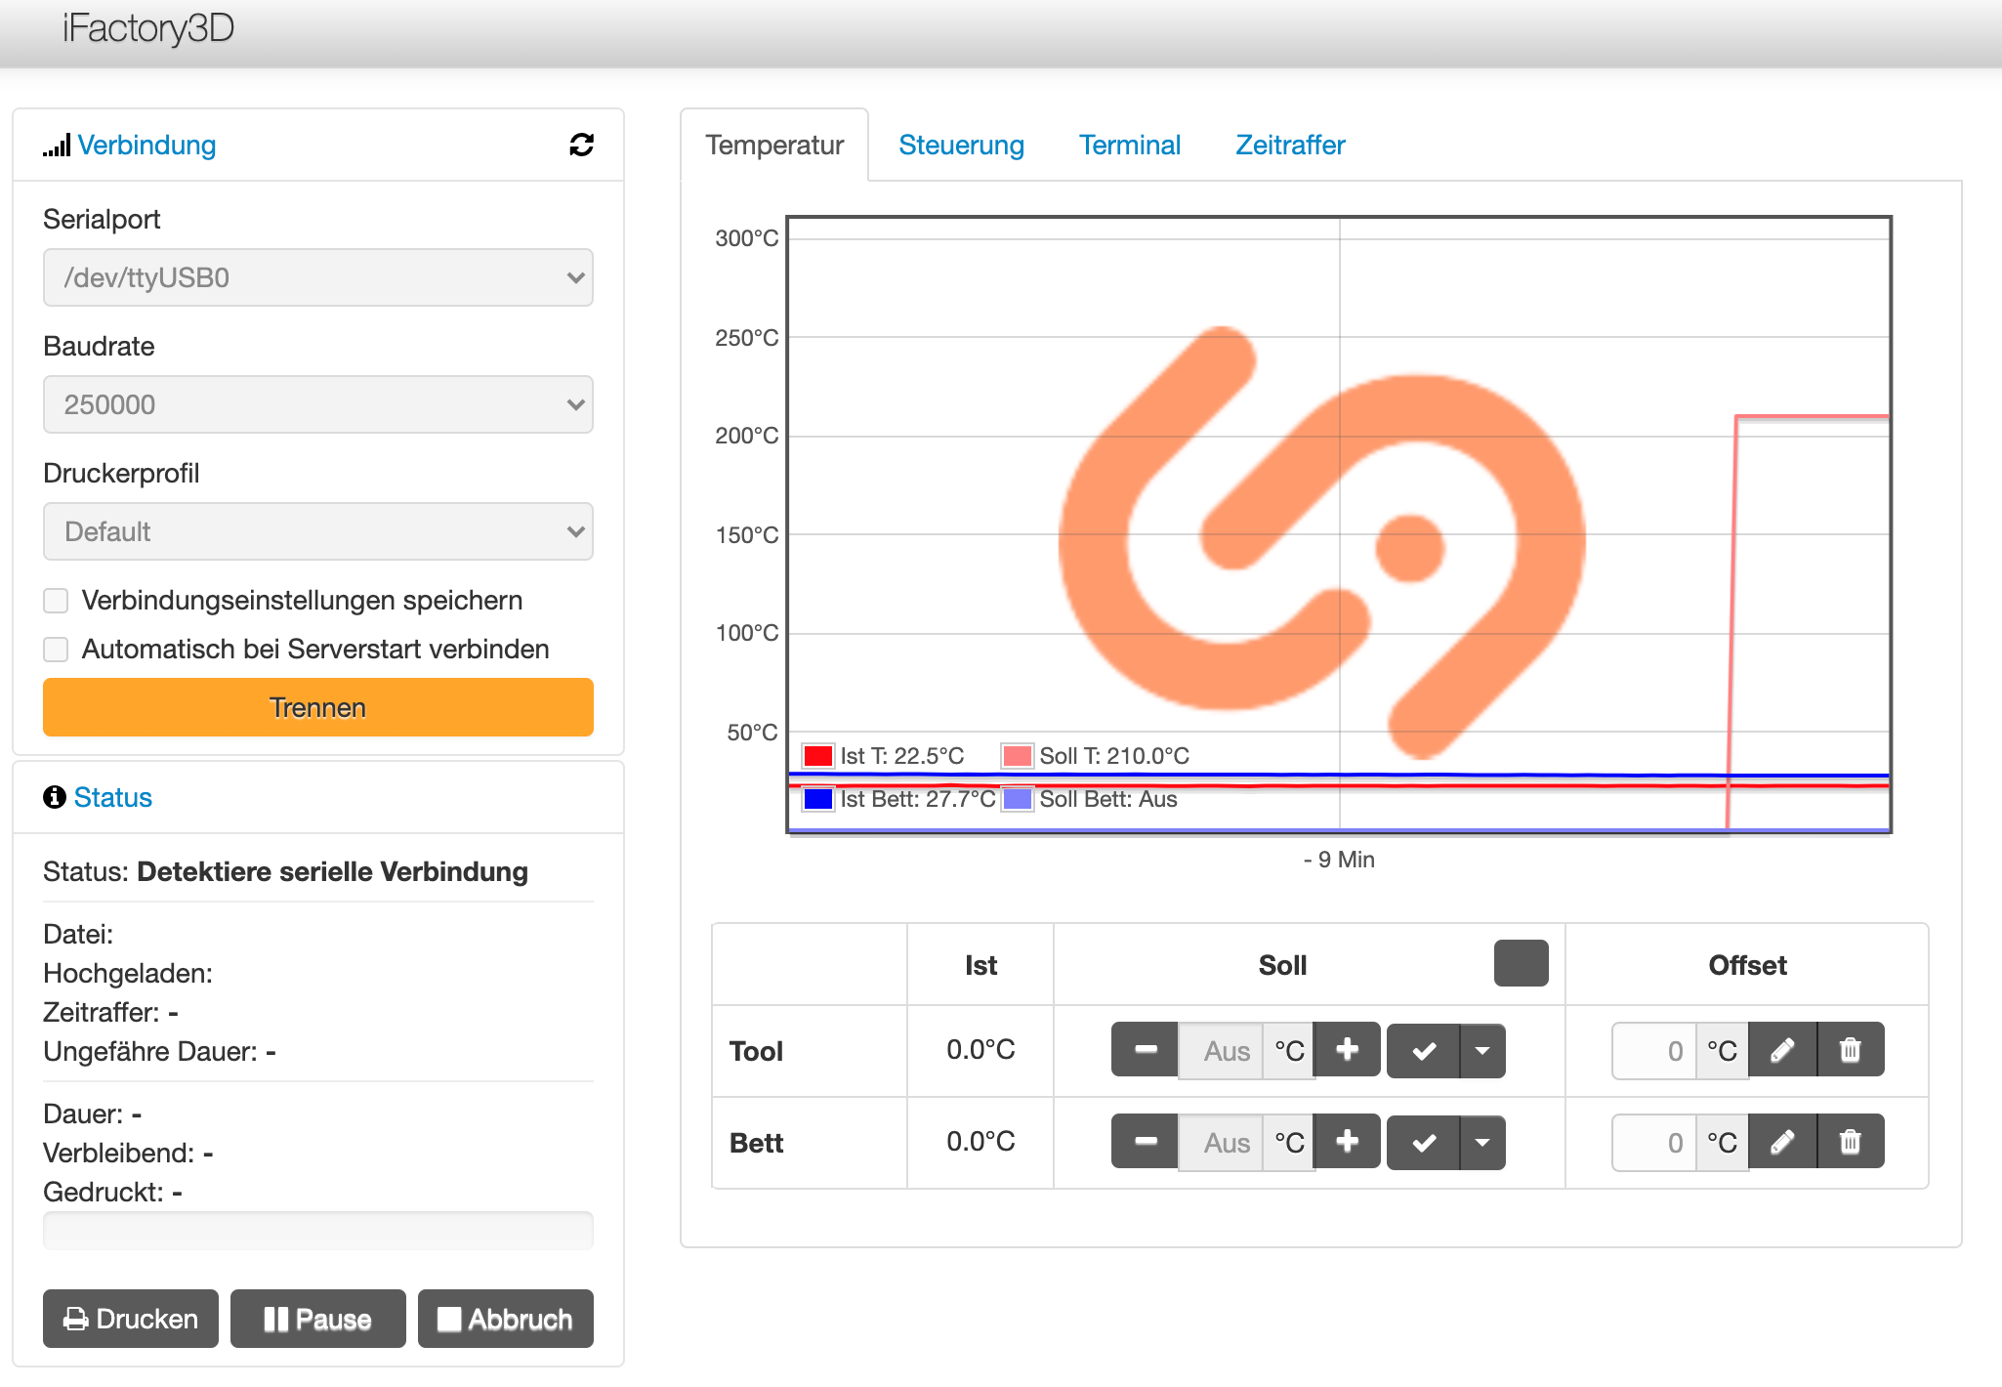Collapse the Status panel header

(113, 797)
